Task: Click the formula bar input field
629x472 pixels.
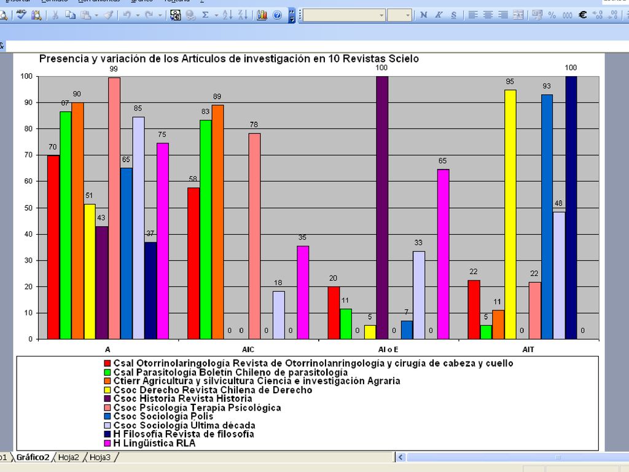Action: (x=317, y=46)
